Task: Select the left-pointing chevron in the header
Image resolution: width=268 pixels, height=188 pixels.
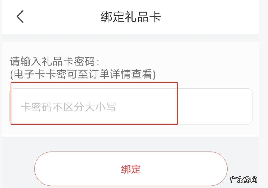Action: pyautogui.click(x=19, y=17)
